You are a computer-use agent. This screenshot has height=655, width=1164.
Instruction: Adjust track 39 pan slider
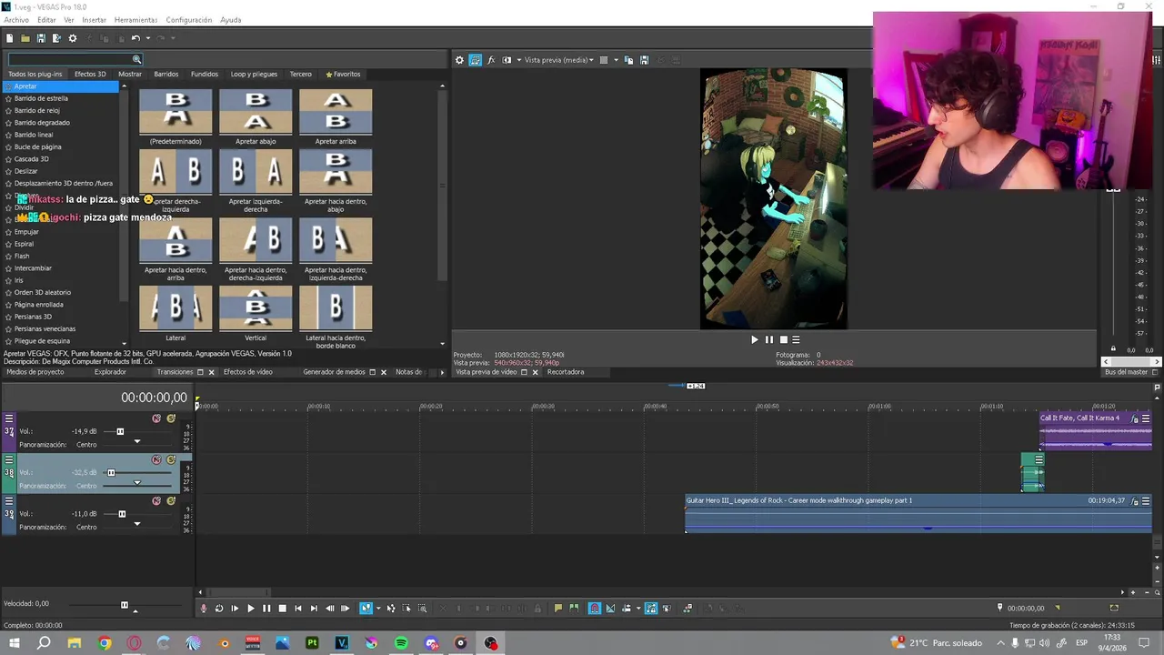coord(137,525)
